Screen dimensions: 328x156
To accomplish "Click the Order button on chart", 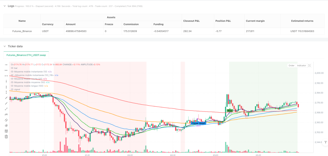I will (x=291, y=66).
